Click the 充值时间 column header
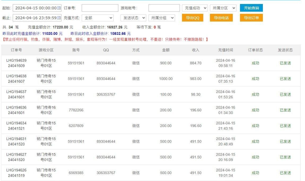 coord(225,50)
